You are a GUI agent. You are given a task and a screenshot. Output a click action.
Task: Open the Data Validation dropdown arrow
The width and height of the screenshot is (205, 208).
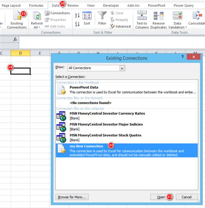click(186, 27)
